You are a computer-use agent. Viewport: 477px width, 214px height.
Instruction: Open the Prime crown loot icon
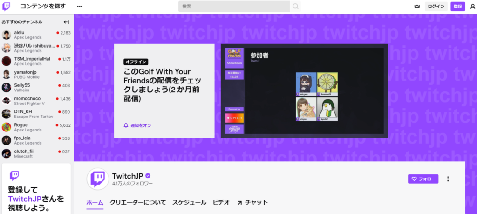(x=417, y=7)
